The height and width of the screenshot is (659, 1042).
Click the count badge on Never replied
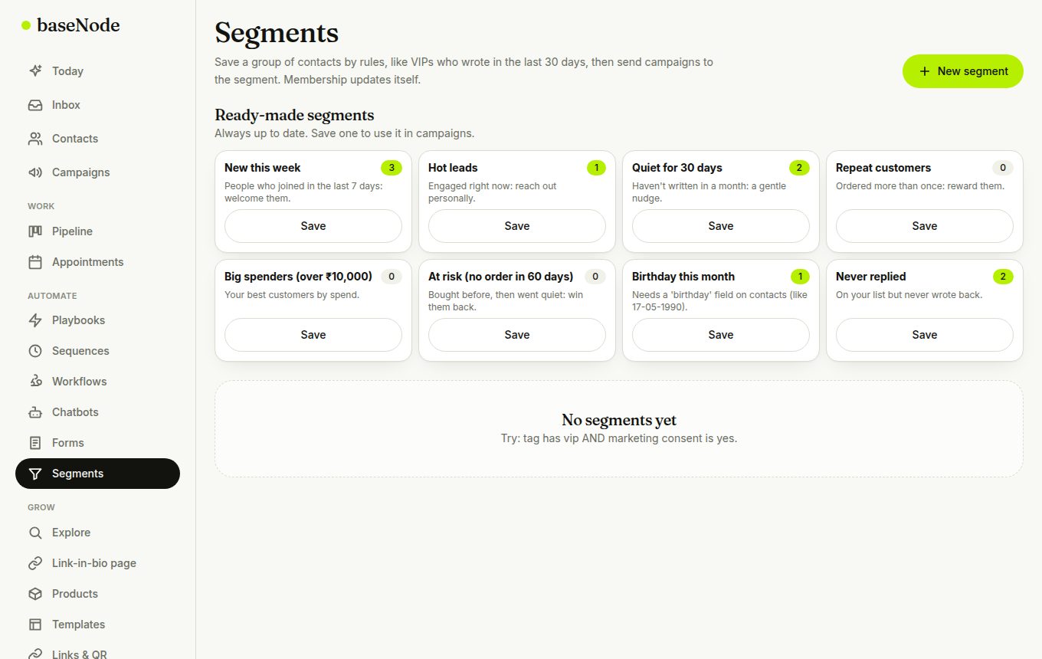click(x=1003, y=277)
